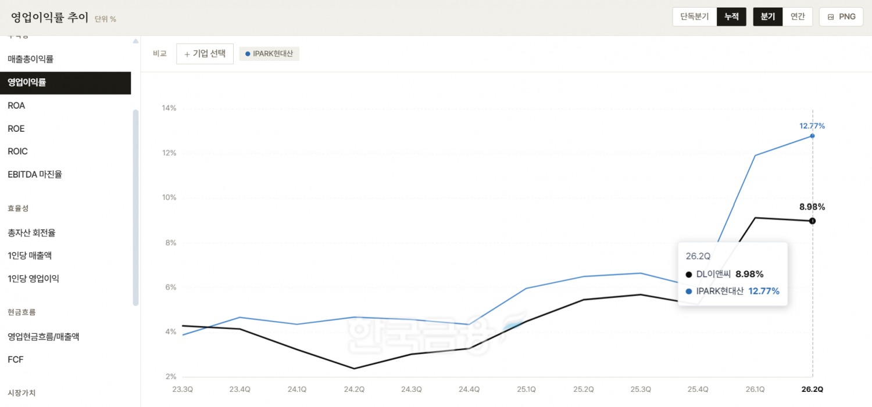Click the 영업이익률 추이 title

tap(49, 17)
